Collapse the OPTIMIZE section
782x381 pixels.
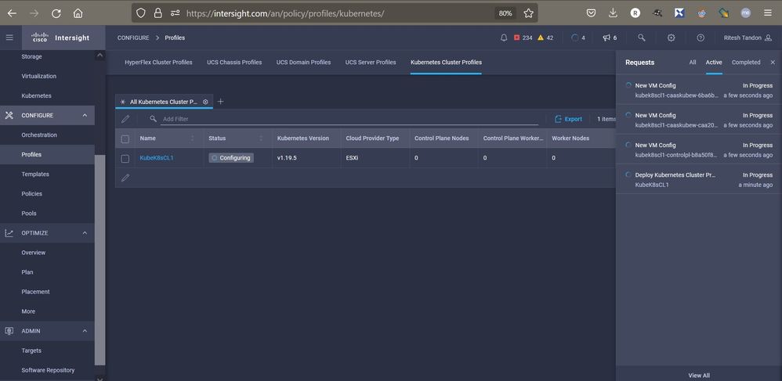click(85, 232)
